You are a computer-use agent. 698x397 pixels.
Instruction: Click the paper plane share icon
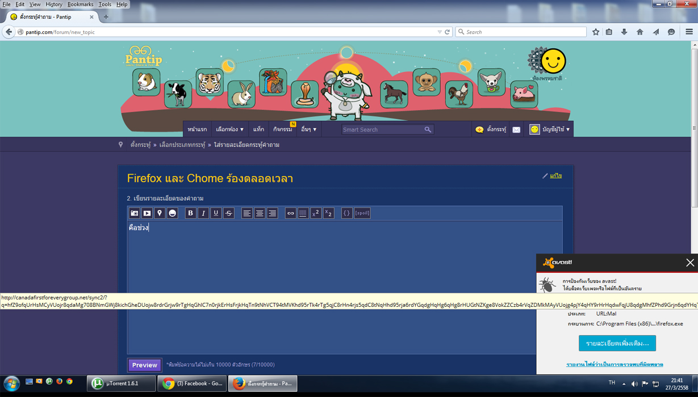pyautogui.click(x=656, y=32)
